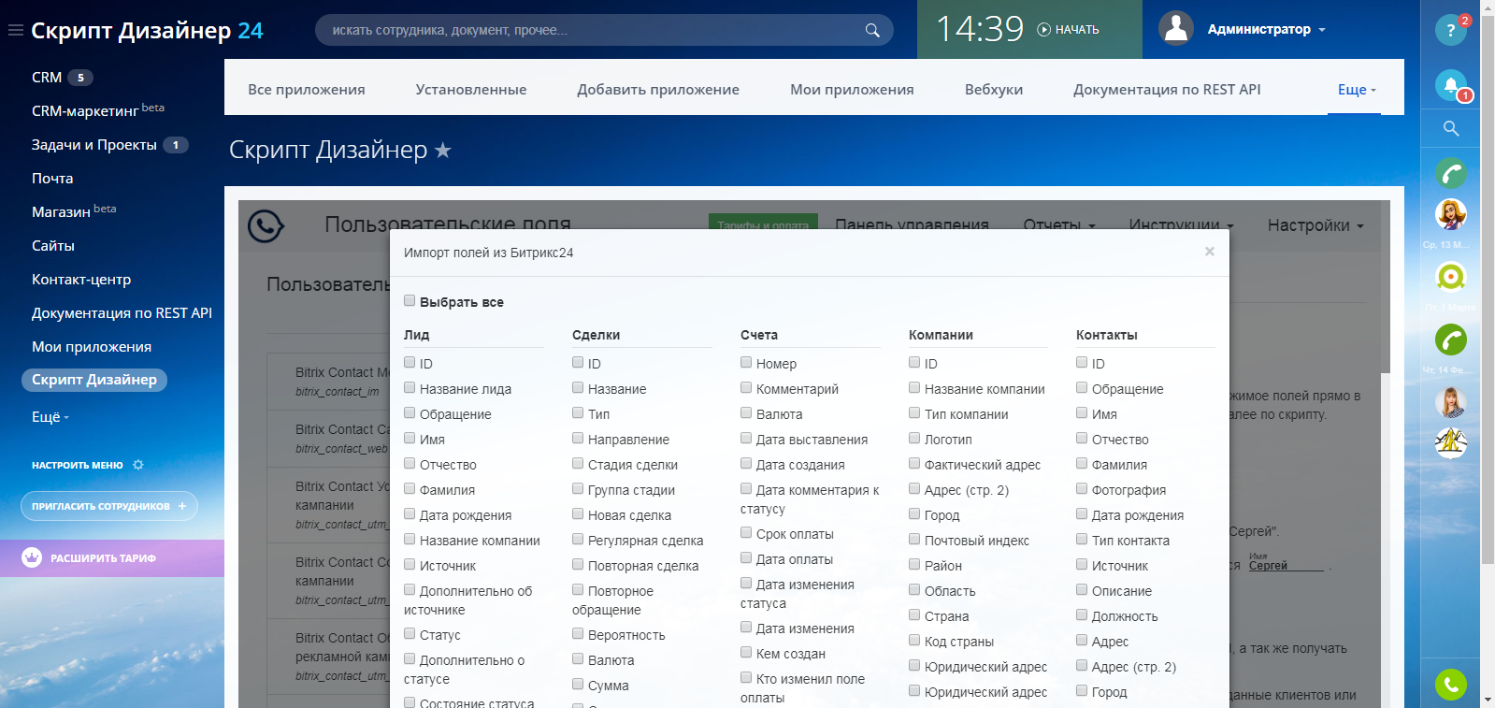Check the Название компании checkbox under Компании
The width and height of the screenshot is (1495, 708).
(x=914, y=387)
